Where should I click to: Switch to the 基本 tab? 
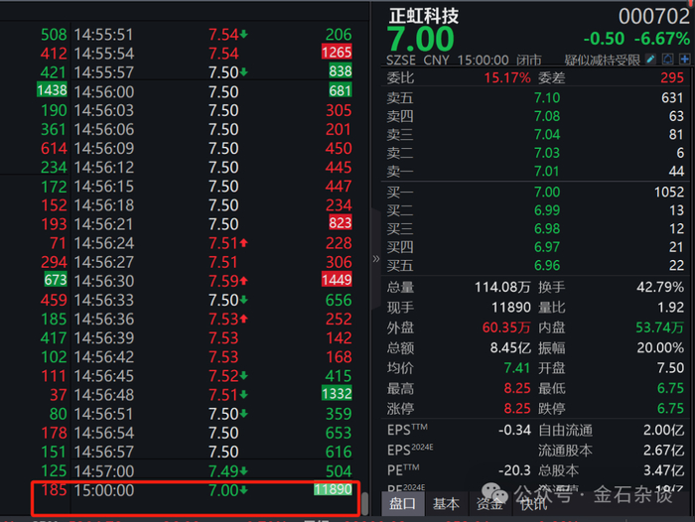point(446,503)
